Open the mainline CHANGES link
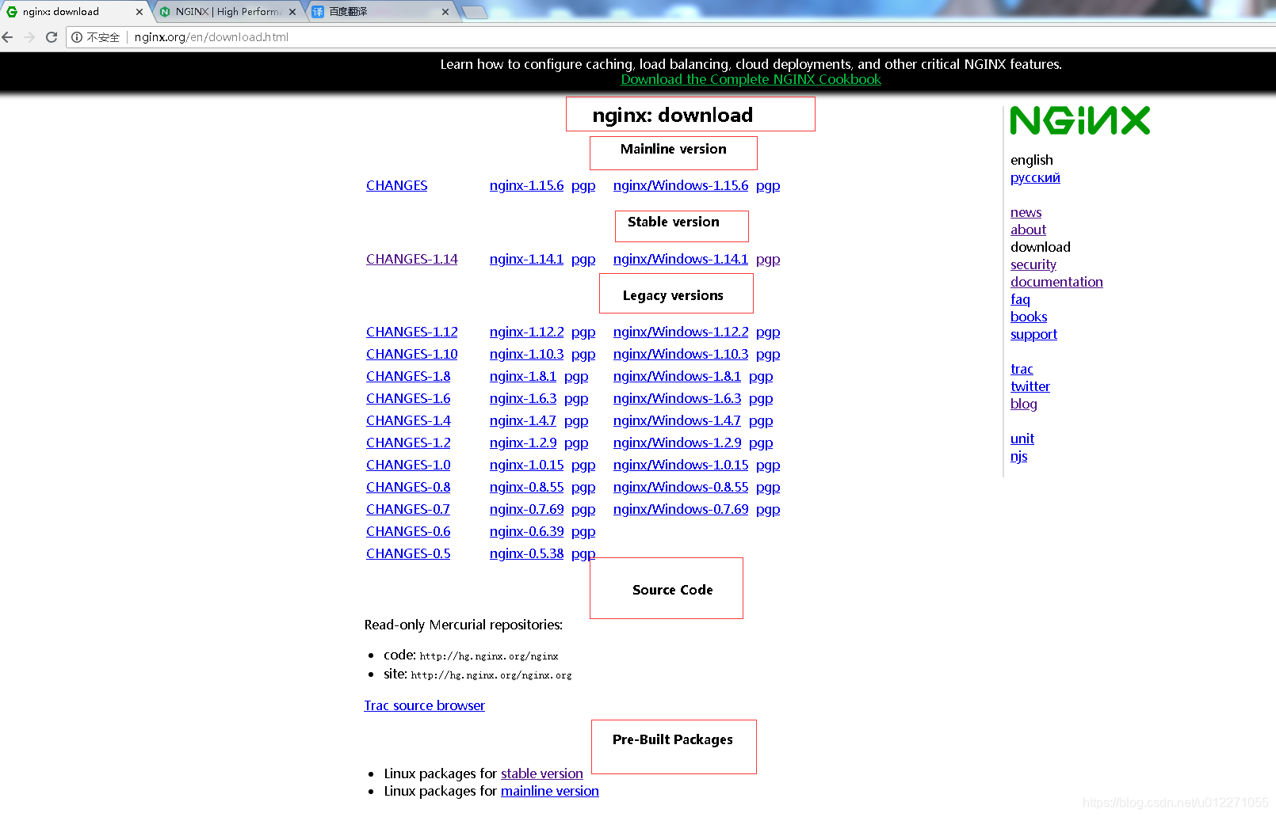Image resolution: width=1276 pixels, height=817 pixels. [397, 185]
